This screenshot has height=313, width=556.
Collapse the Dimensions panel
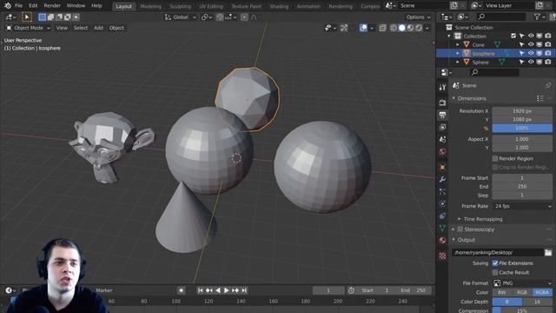tap(453, 98)
